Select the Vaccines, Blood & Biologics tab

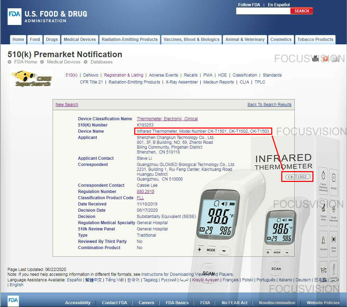pyautogui.click(x=191, y=40)
